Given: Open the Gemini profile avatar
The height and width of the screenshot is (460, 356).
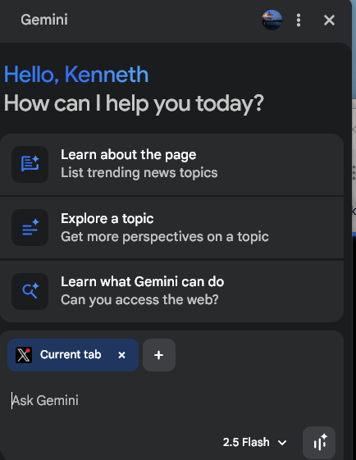Looking at the screenshot, I should (x=272, y=20).
